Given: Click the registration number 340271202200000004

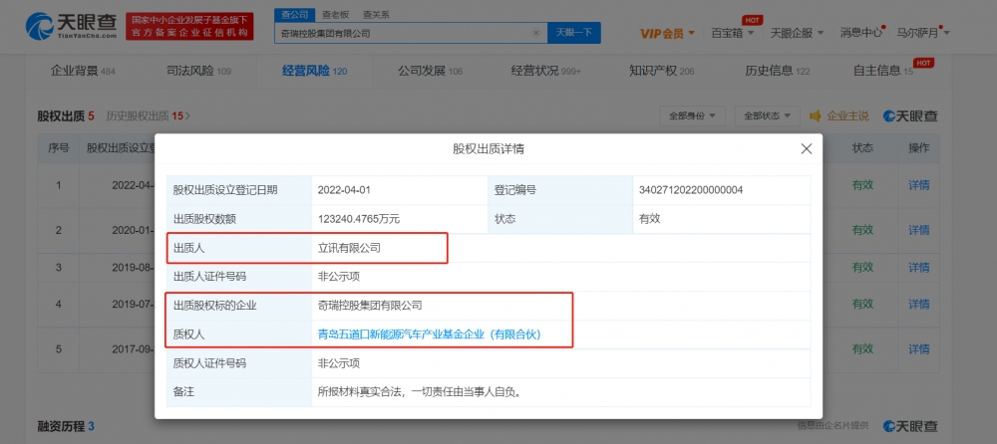Looking at the screenshot, I should 691,189.
